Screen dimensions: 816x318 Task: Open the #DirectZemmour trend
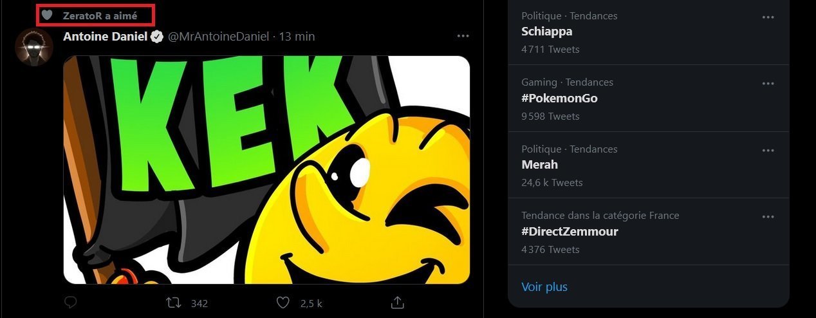tap(570, 231)
